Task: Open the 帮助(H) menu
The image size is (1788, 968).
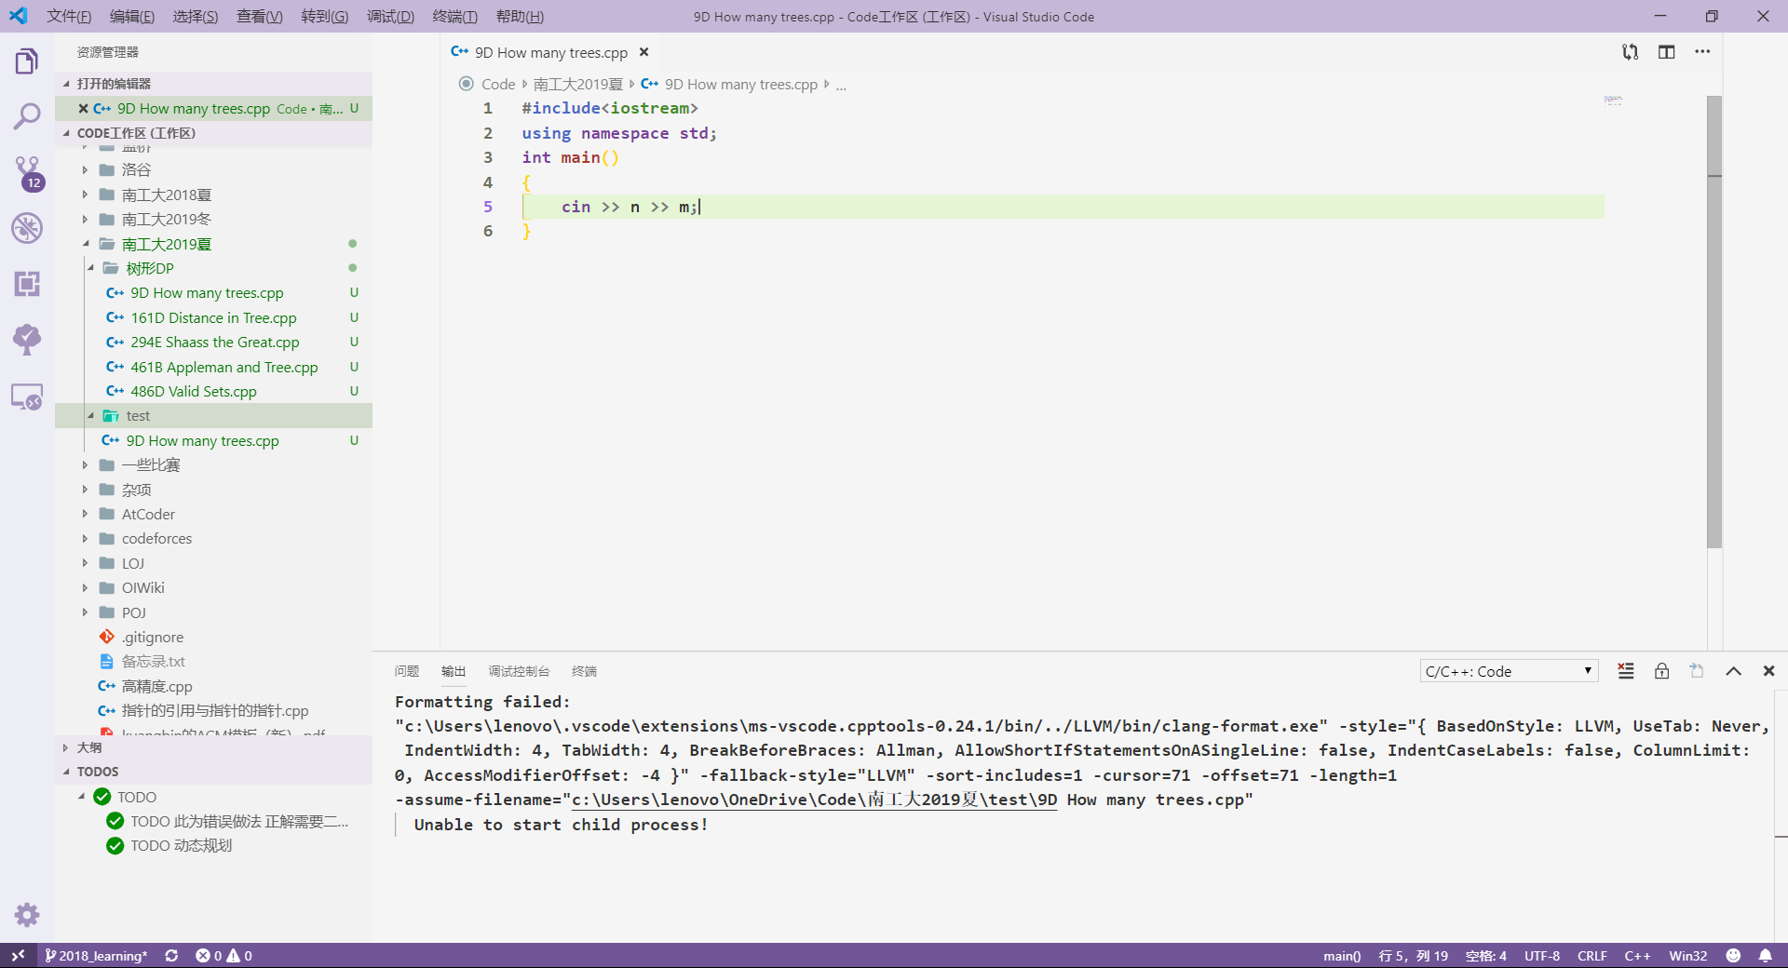Action: 520,17
